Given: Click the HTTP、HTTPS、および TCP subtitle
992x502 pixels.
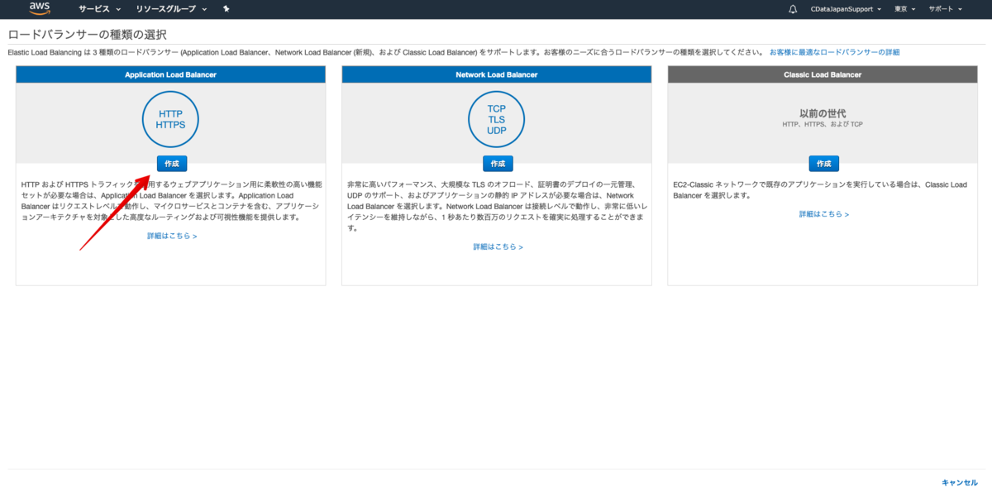Looking at the screenshot, I should coord(823,125).
